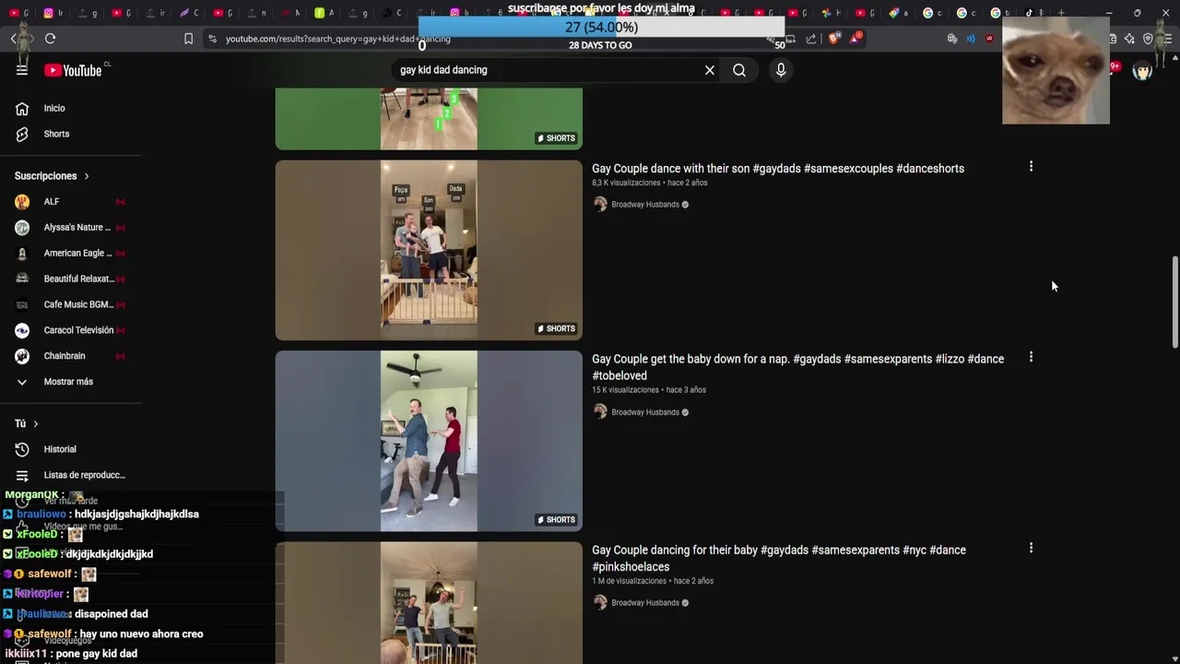Viewport: 1180px width, 664px height.
Task: Reload the page with browser refresh
Action: [x=50, y=39]
